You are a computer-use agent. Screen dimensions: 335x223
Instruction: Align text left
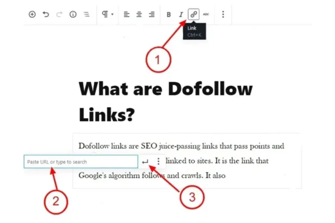click(x=126, y=14)
